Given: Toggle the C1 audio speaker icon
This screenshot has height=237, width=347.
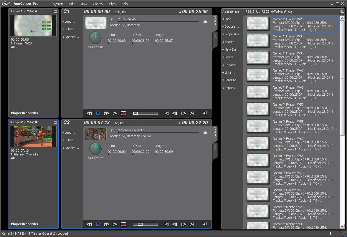Looking at the screenshot, I should pos(205,113).
